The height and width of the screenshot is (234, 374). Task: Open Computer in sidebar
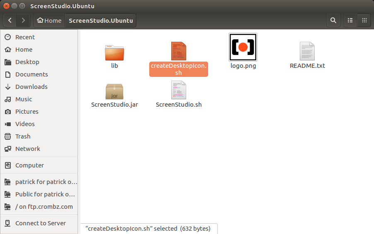point(29,165)
